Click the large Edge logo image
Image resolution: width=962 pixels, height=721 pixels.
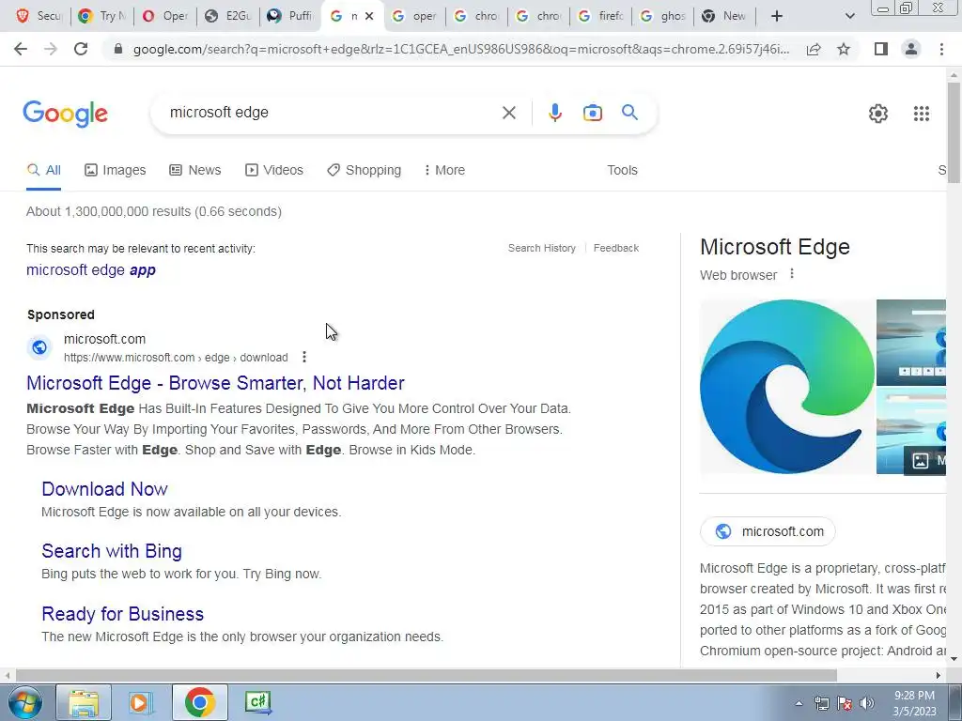point(787,386)
